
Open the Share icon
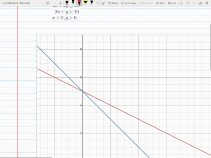[200, 3]
